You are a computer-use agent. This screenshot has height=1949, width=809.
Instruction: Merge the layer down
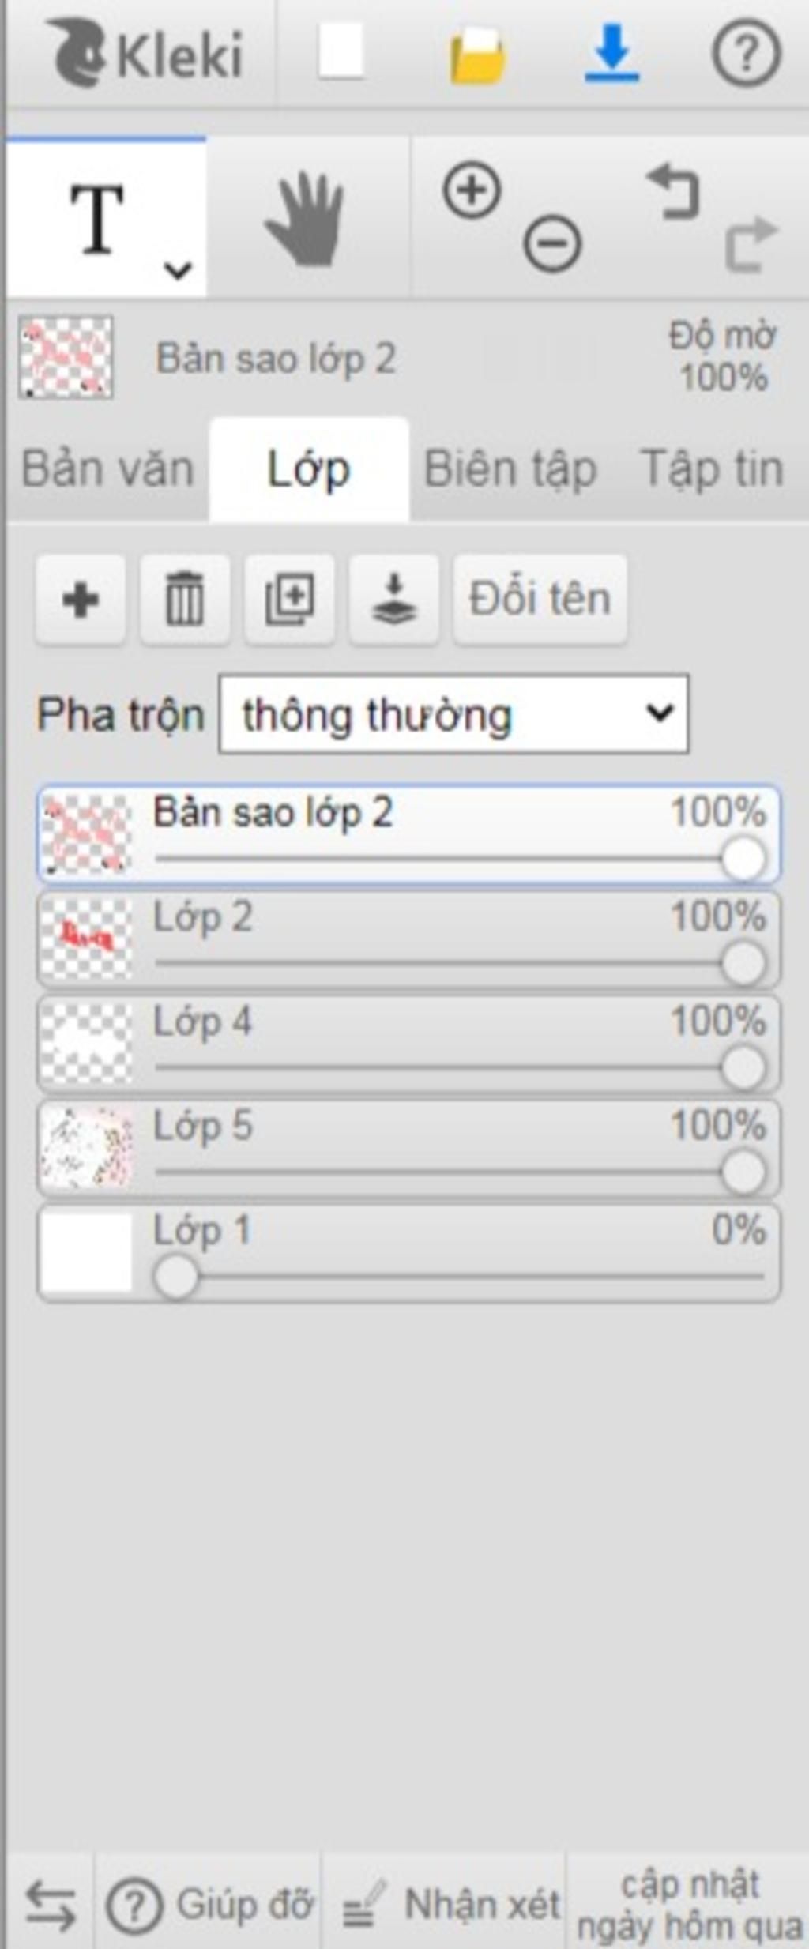[394, 599]
